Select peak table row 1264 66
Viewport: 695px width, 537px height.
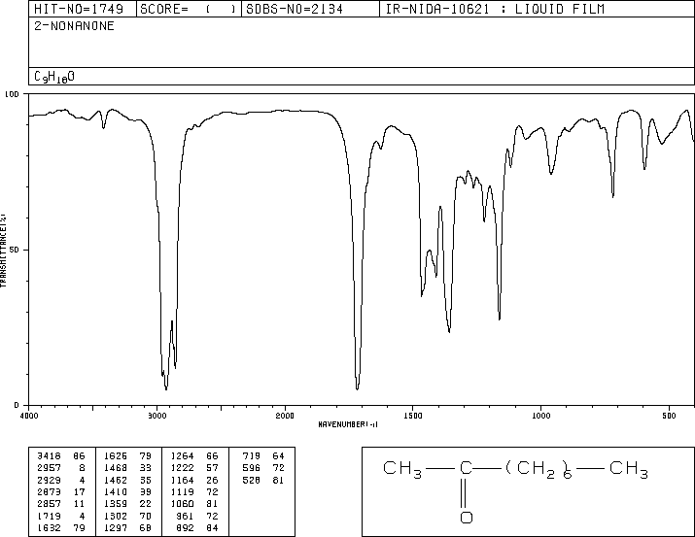[x=194, y=455]
